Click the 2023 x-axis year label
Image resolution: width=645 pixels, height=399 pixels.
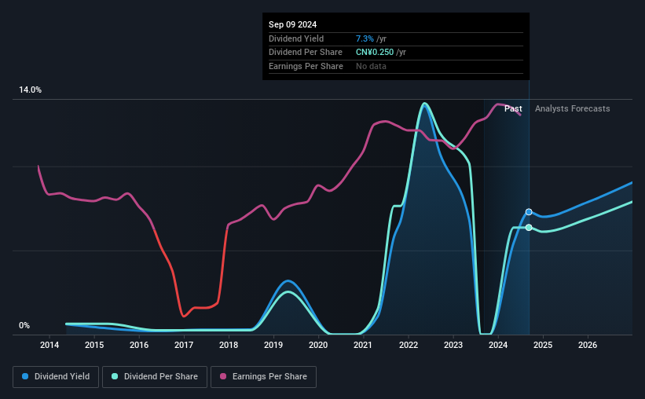click(453, 345)
